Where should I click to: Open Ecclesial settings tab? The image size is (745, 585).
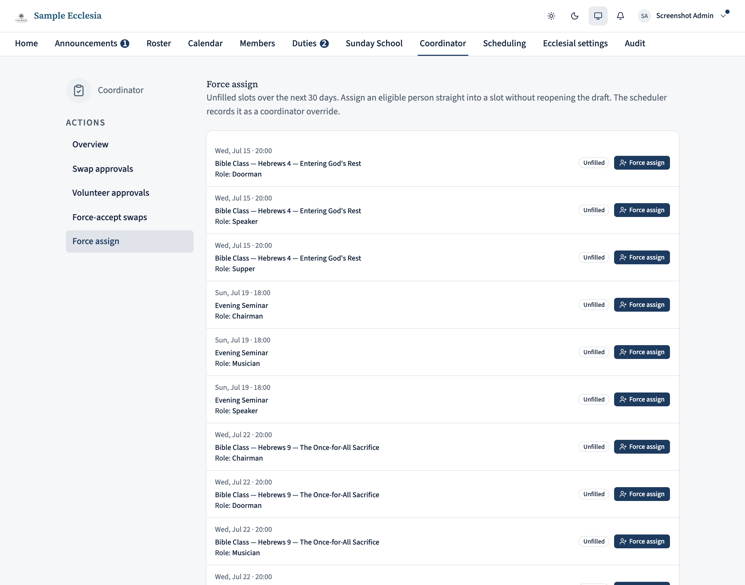coord(575,44)
